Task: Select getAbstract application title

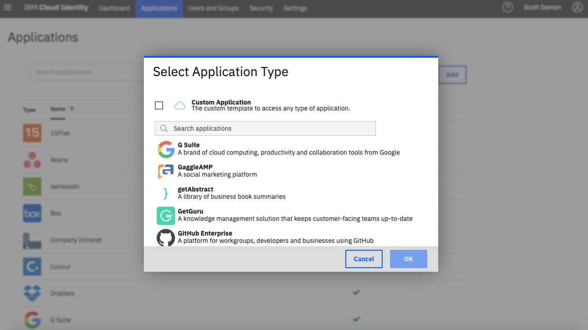Action: [x=196, y=189]
